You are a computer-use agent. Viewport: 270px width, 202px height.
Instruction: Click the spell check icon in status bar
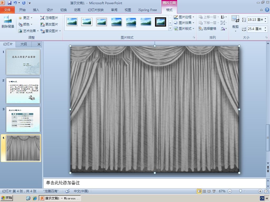click(x=67, y=191)
